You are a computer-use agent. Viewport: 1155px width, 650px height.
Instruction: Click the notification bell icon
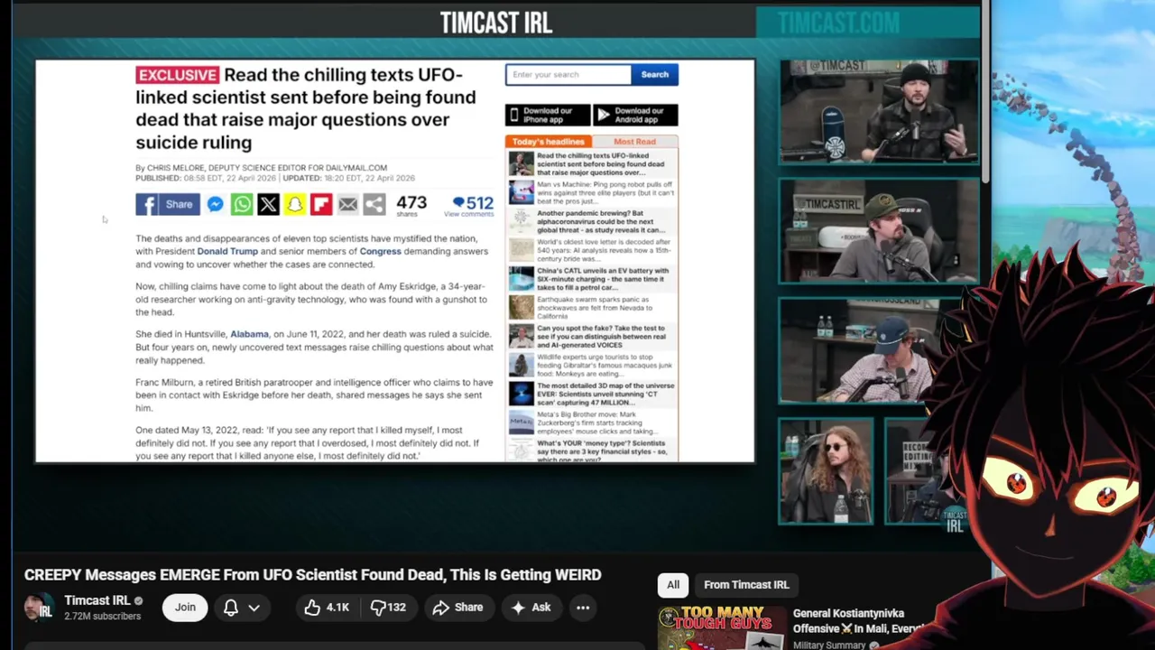pos(231,608)
